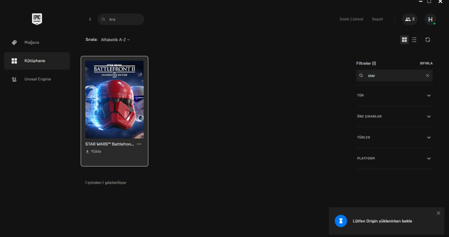449x237 pixels.
Task: Click the hourglass notification icon
Action: tap(341, 221)
